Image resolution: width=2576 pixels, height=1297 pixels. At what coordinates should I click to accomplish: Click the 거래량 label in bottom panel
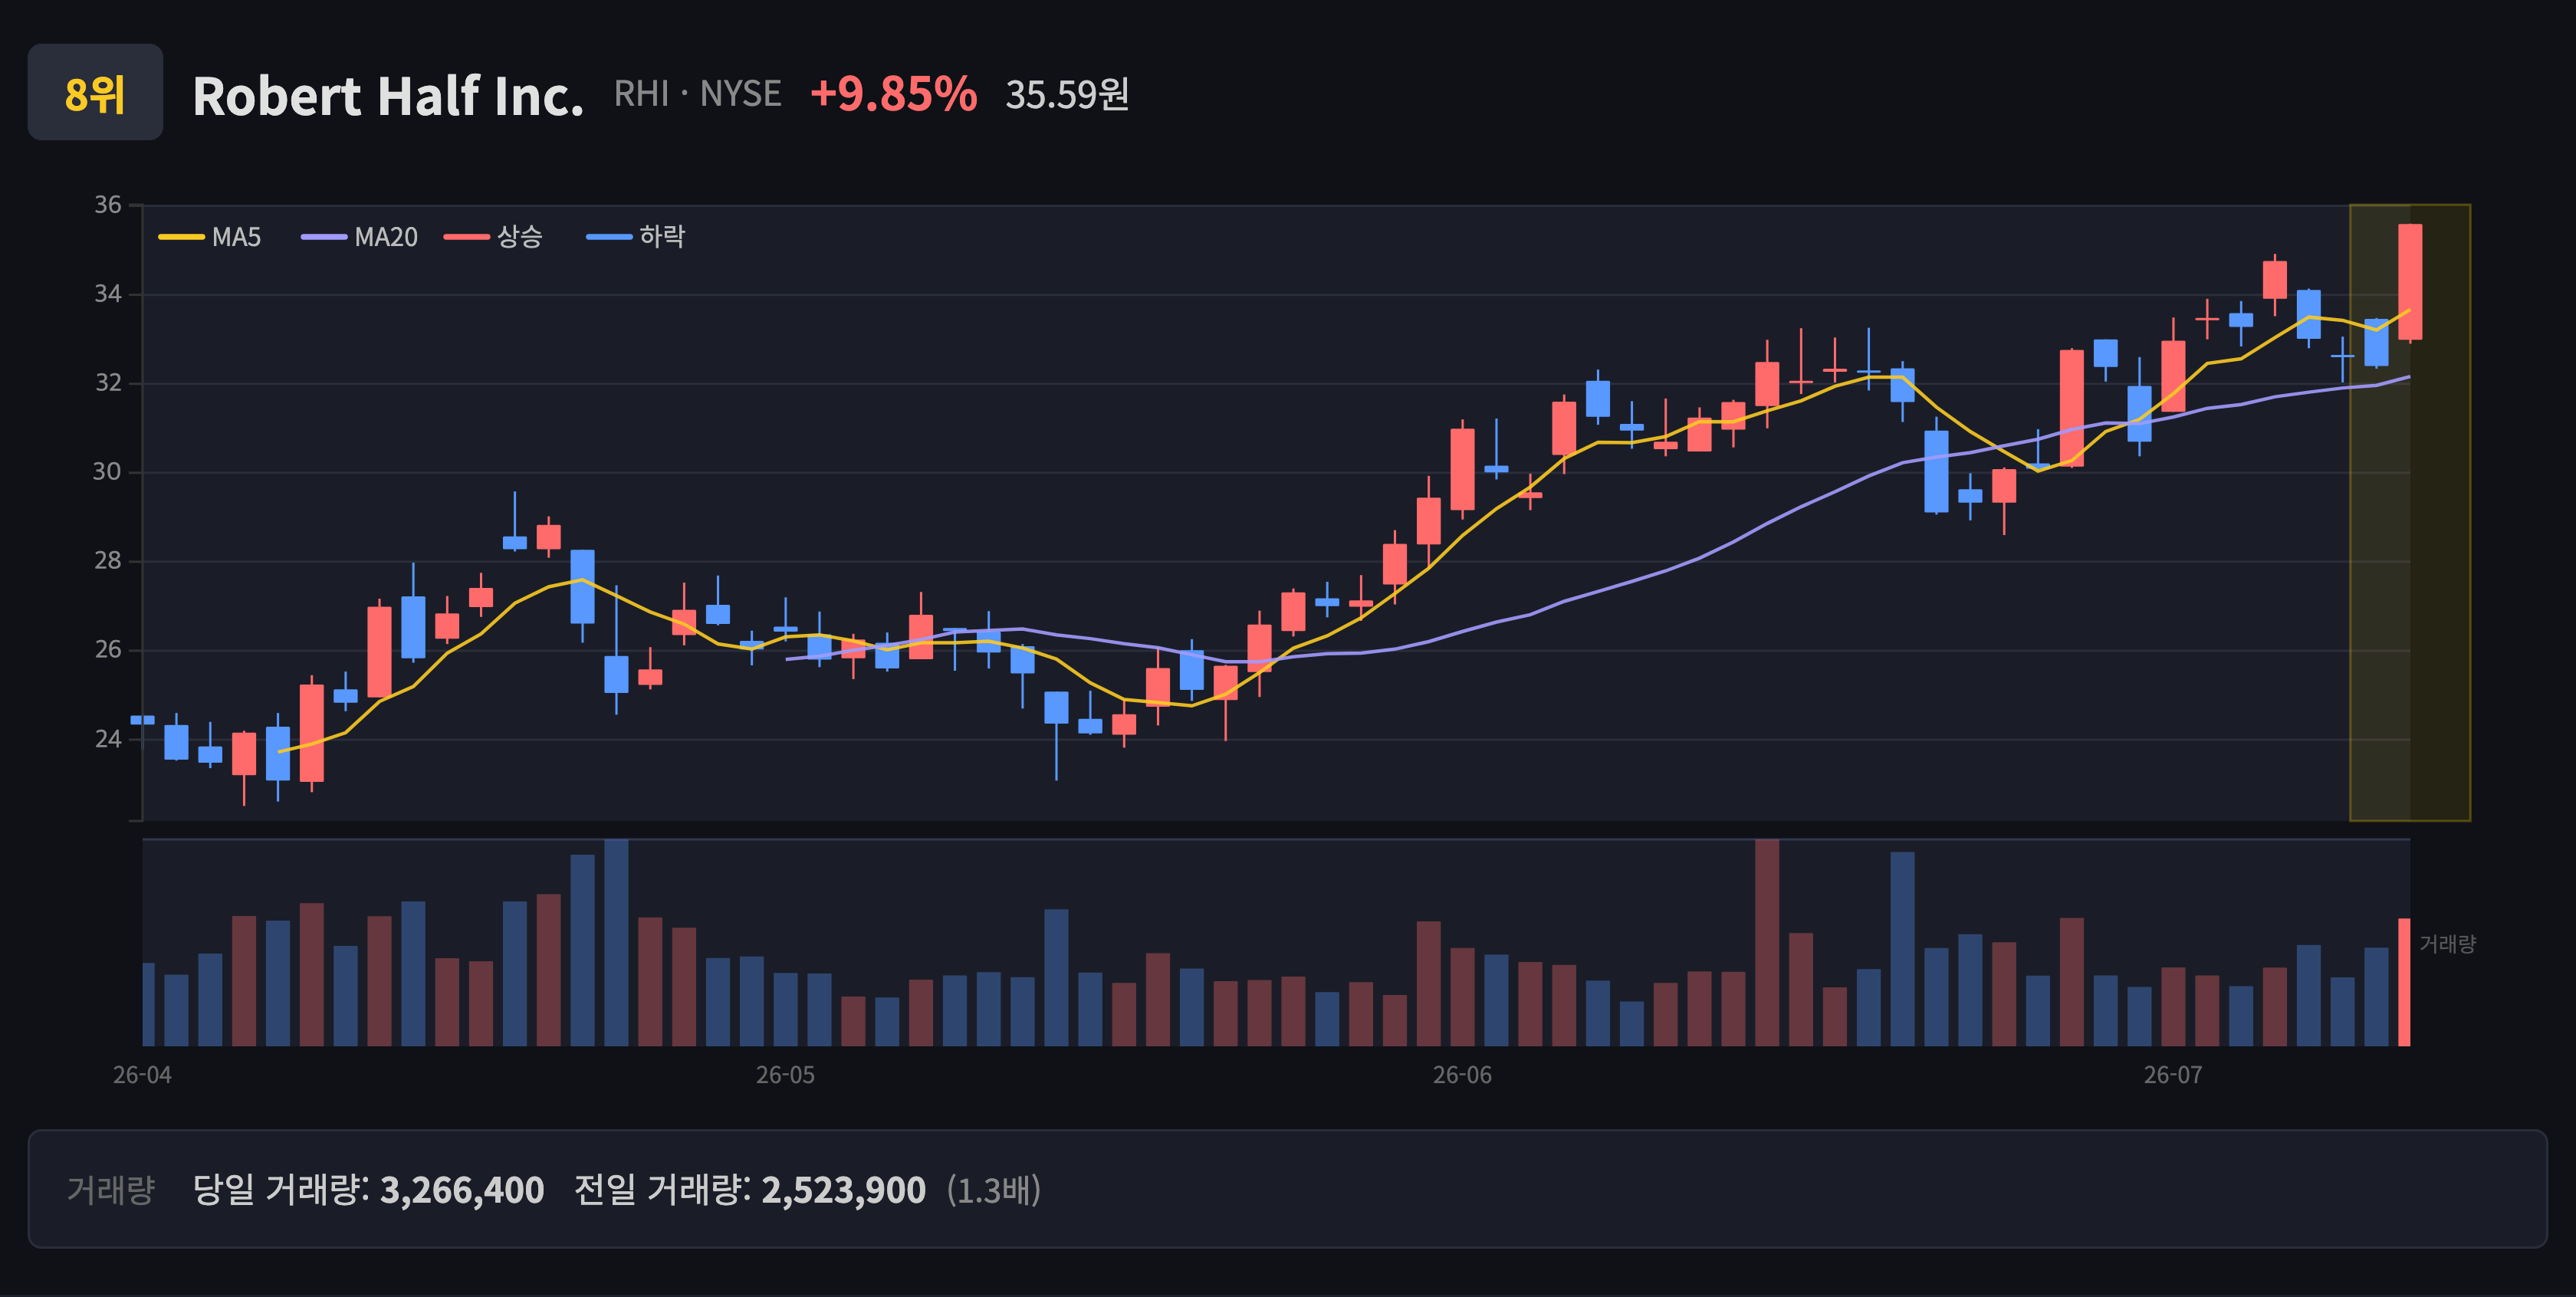[111, 1190]
